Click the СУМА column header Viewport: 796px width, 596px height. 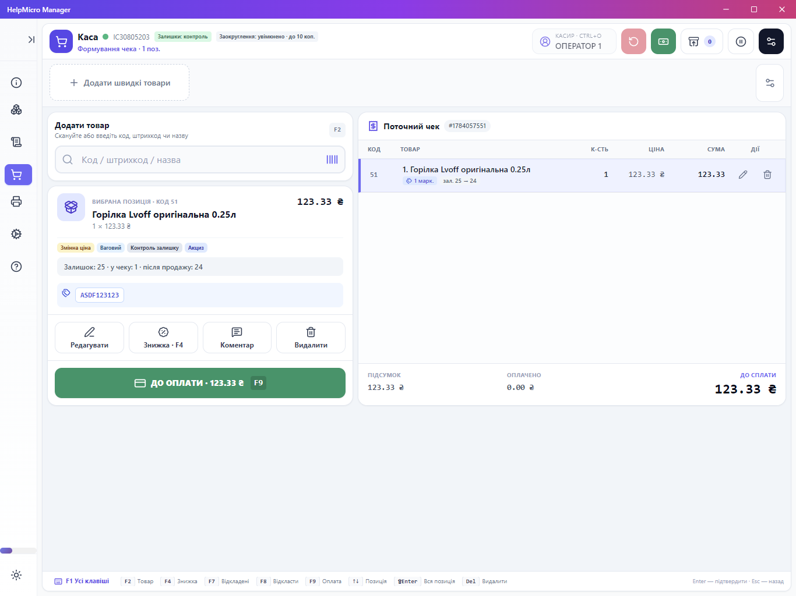click(x=716, y=150)
